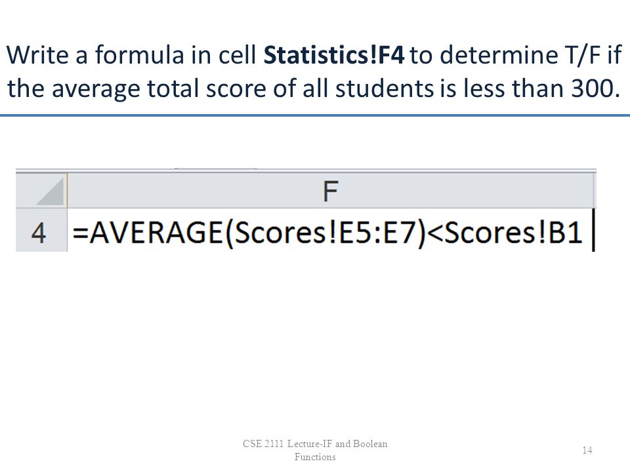Screen dimensions: 630x472
Task: Click the bold Statistics!F4 text
Action: pyautogui.click(x=334, y=55)
